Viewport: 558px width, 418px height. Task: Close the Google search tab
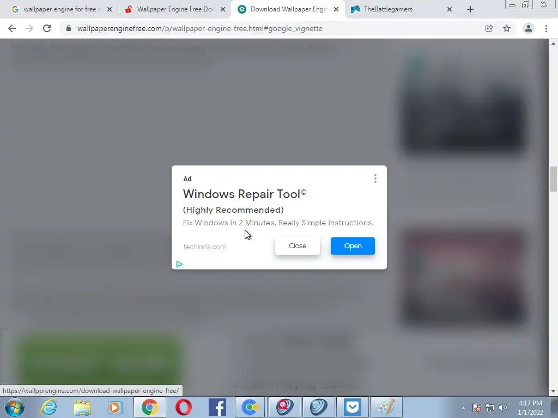pyautogui.click(x=110, y=10)
